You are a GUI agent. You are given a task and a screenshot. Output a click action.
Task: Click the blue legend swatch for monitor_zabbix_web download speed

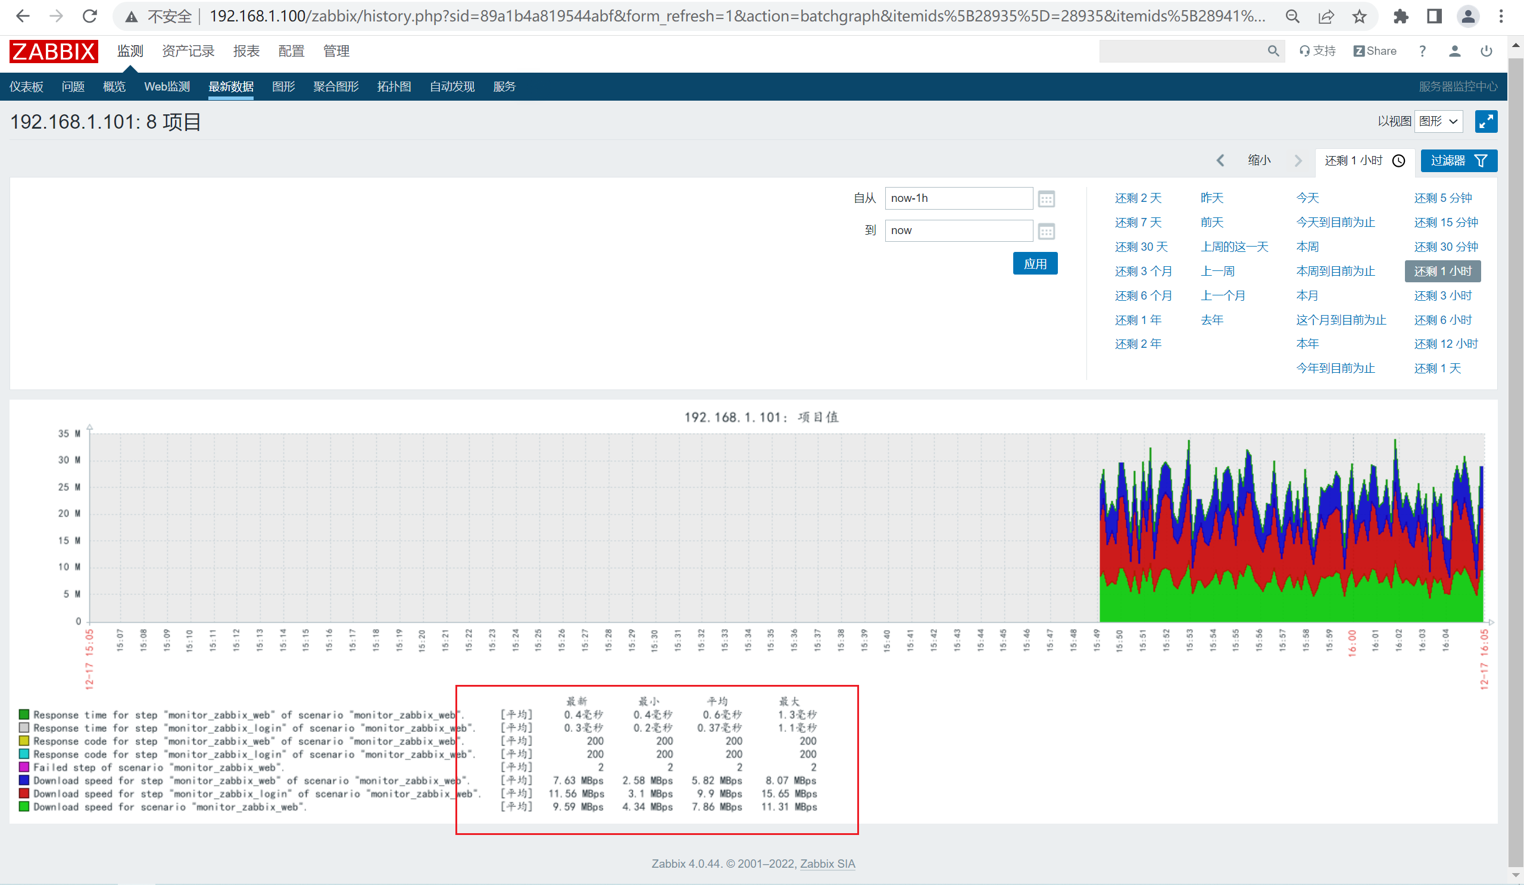point(24,780)
